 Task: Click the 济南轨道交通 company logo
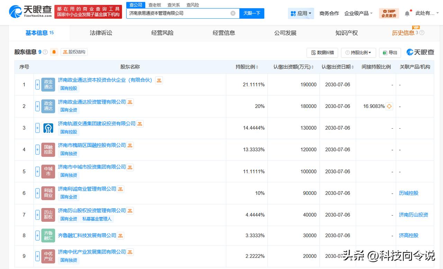pyautogui.click(x=48, y=128)
